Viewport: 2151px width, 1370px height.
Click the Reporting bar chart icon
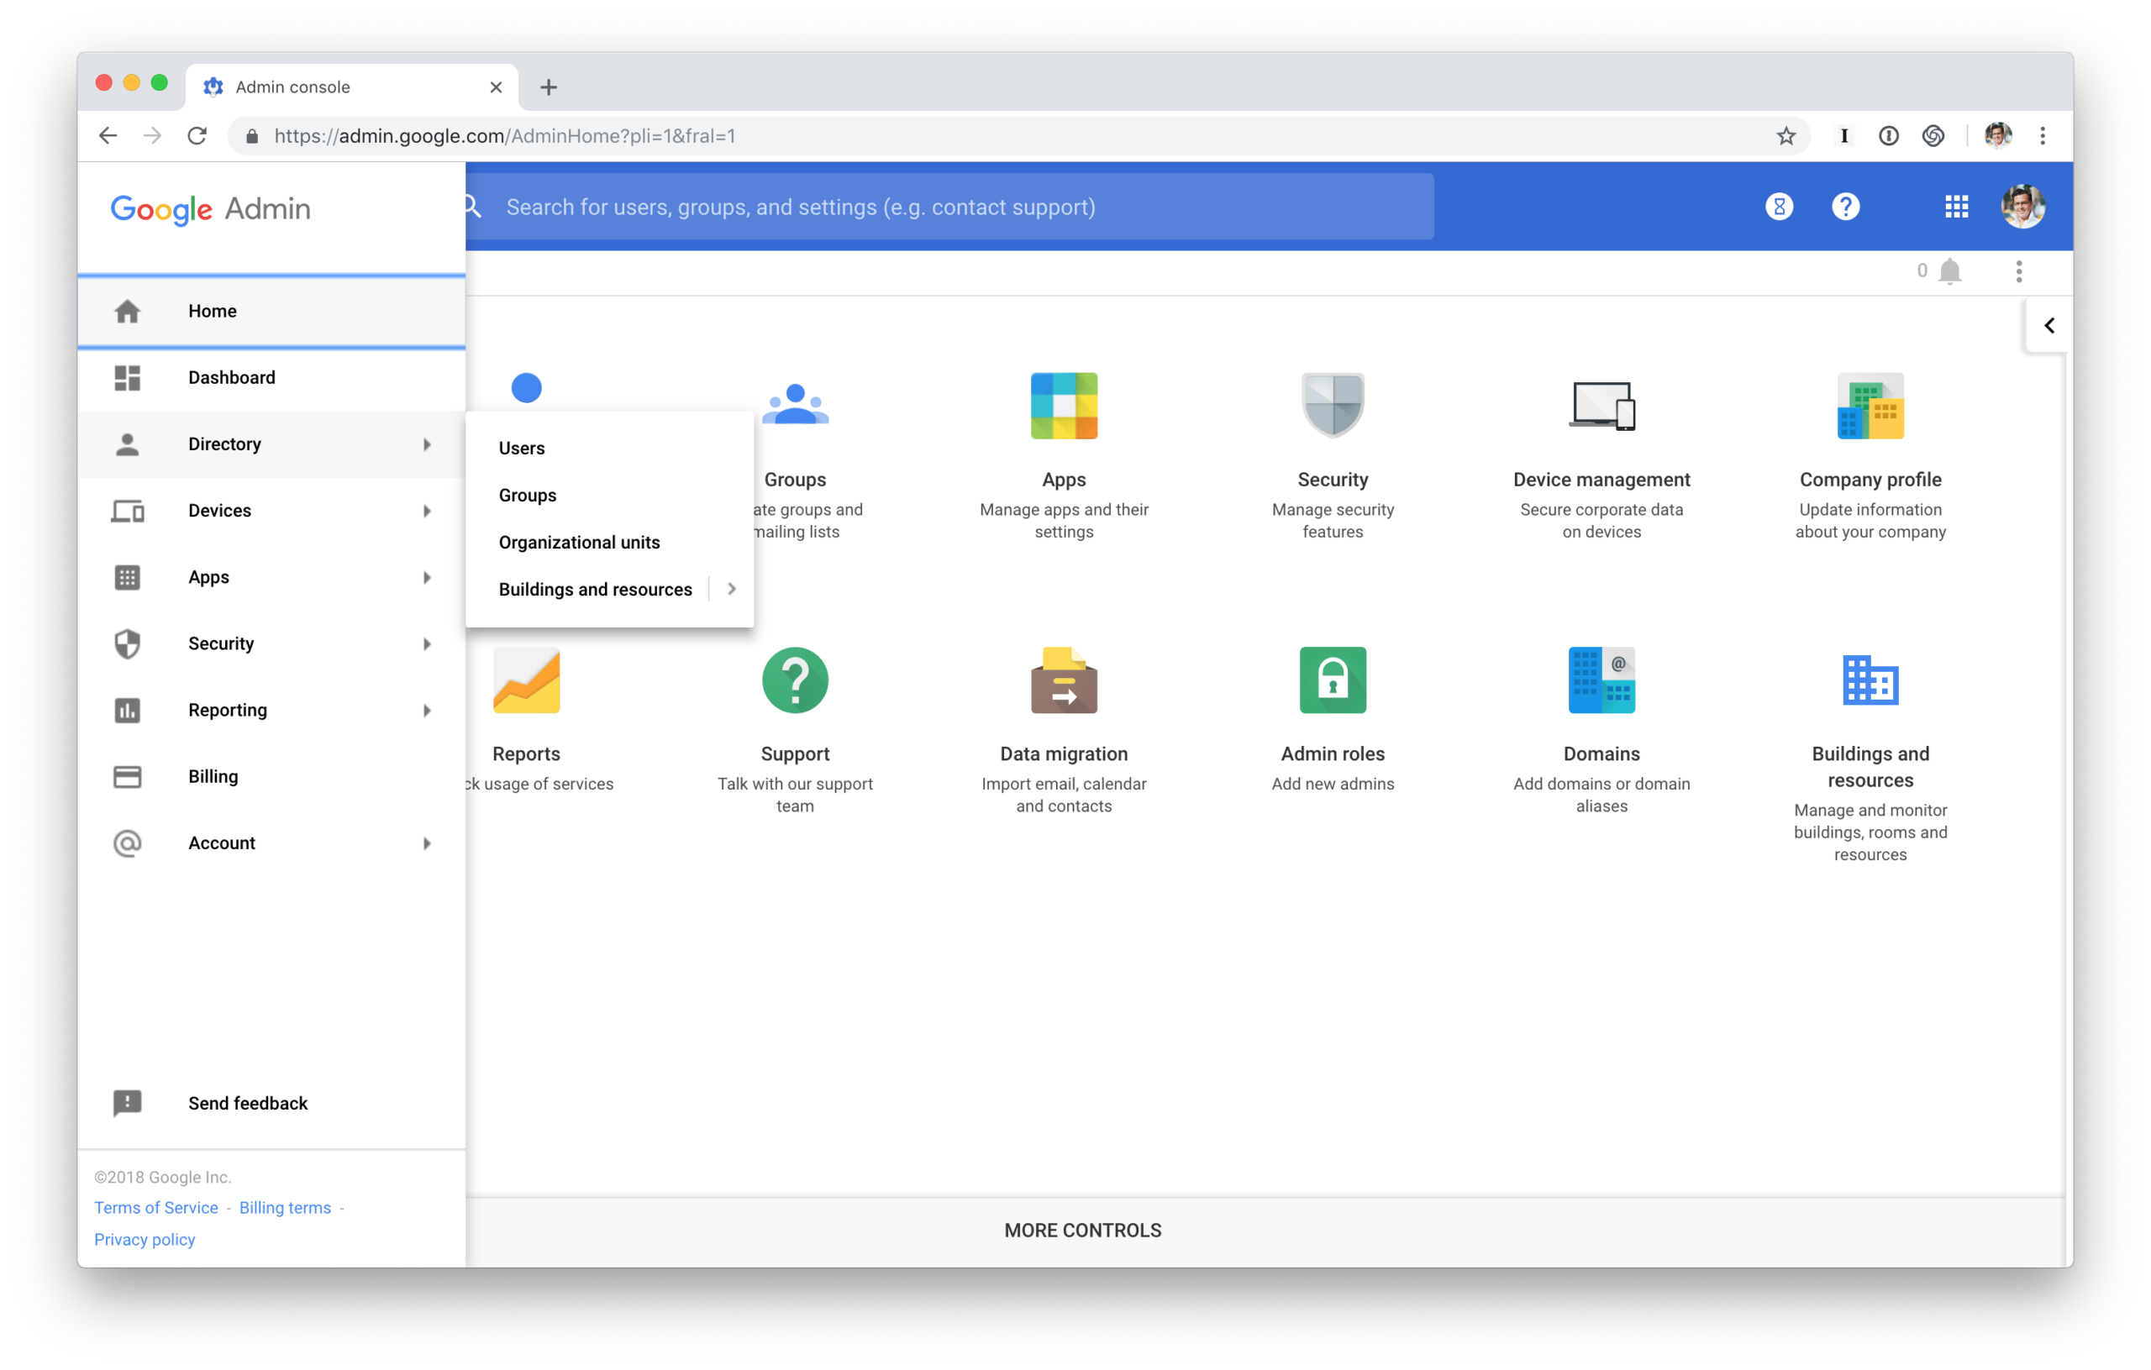point(128,710)
